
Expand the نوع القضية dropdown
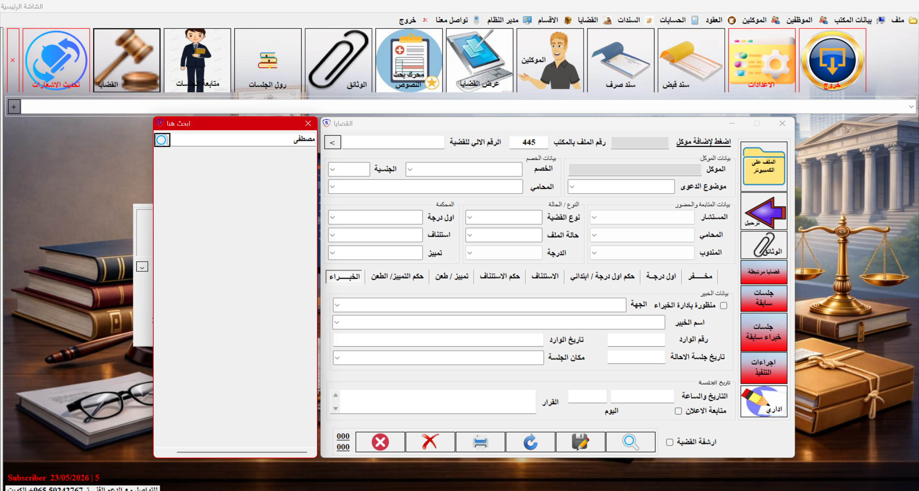(470, 218)
